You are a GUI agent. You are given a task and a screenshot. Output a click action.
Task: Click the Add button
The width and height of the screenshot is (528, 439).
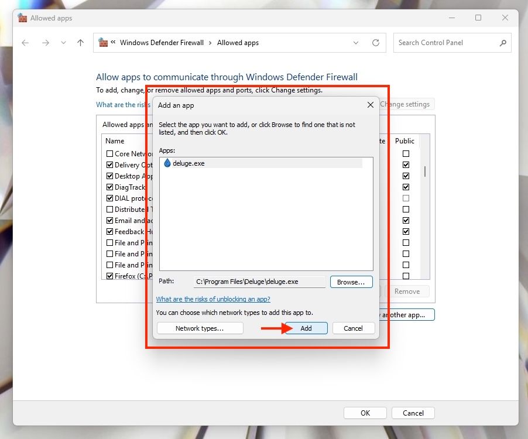[306, 328]
